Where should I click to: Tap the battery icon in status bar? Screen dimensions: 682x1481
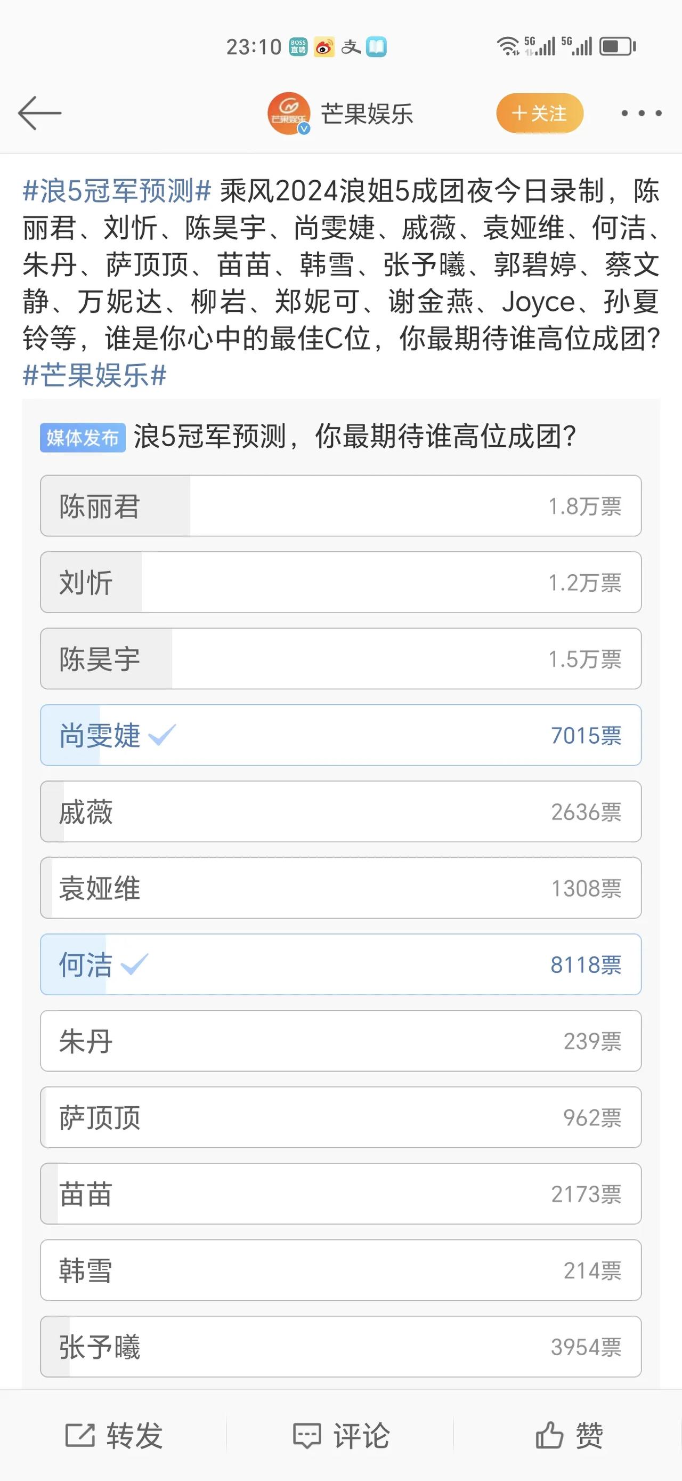(x=618, y=46)
